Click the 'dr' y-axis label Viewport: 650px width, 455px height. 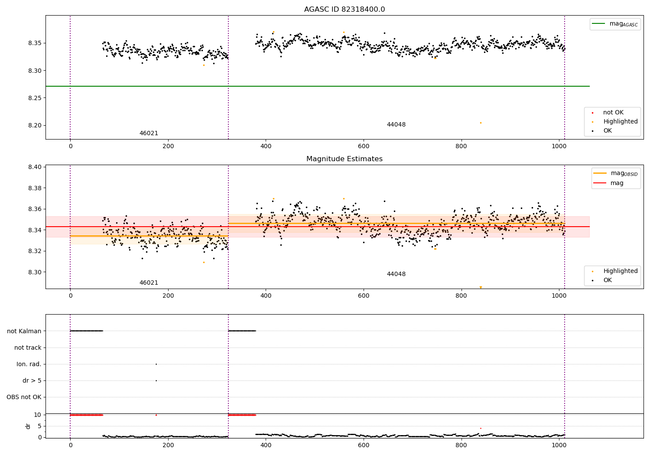(x=28, y=426)
